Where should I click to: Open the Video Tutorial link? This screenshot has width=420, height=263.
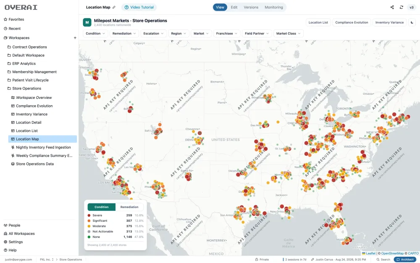click(x=139, y=7)
